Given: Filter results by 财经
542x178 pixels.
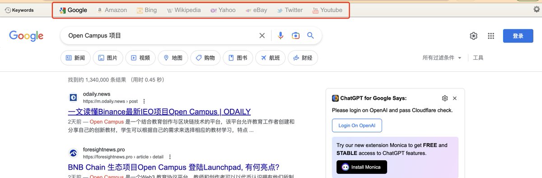Looking at the screenshot, I should [303, 58].
